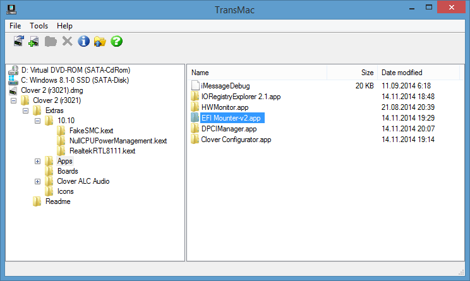The width and height of the screenshot is (470, 281).
Task: Click the RealtekRTL8111.kext folder icon
Action: point(61,151)
